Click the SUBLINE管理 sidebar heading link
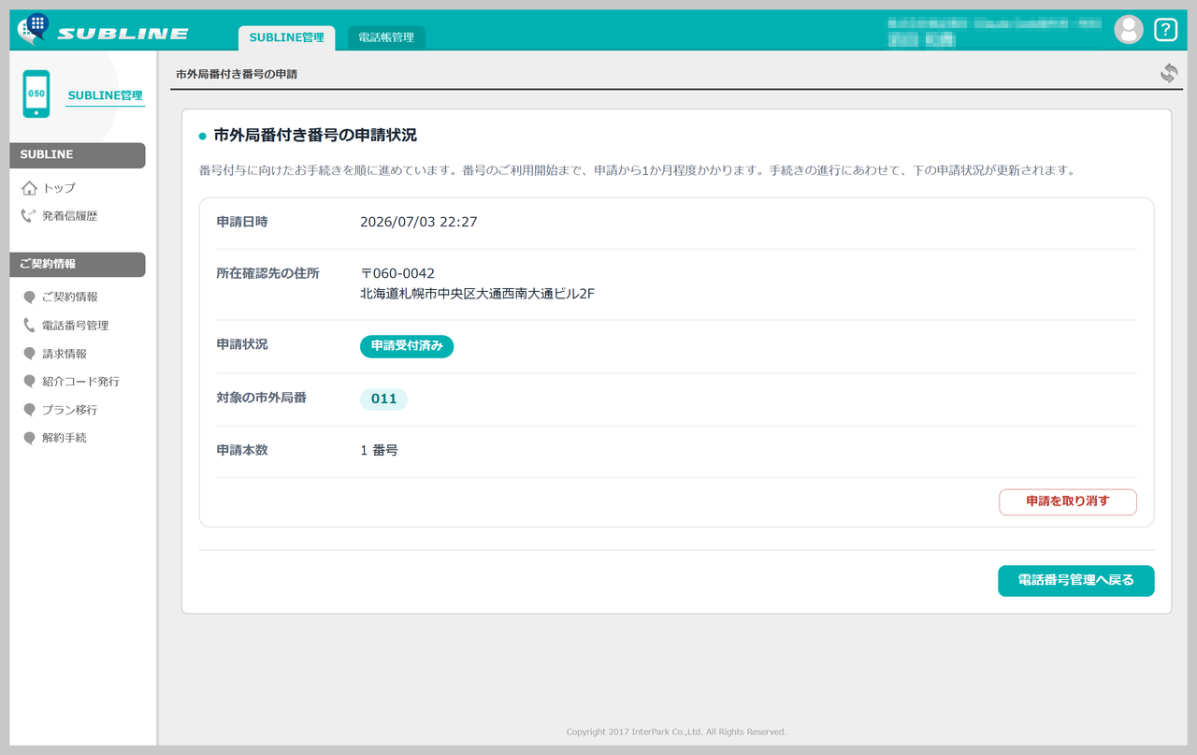This screenshot has height=755, width=1197. coord(105,95)
